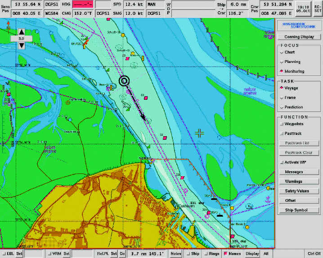
Task: Toggle the EBL checkbox
Action: 4,254
